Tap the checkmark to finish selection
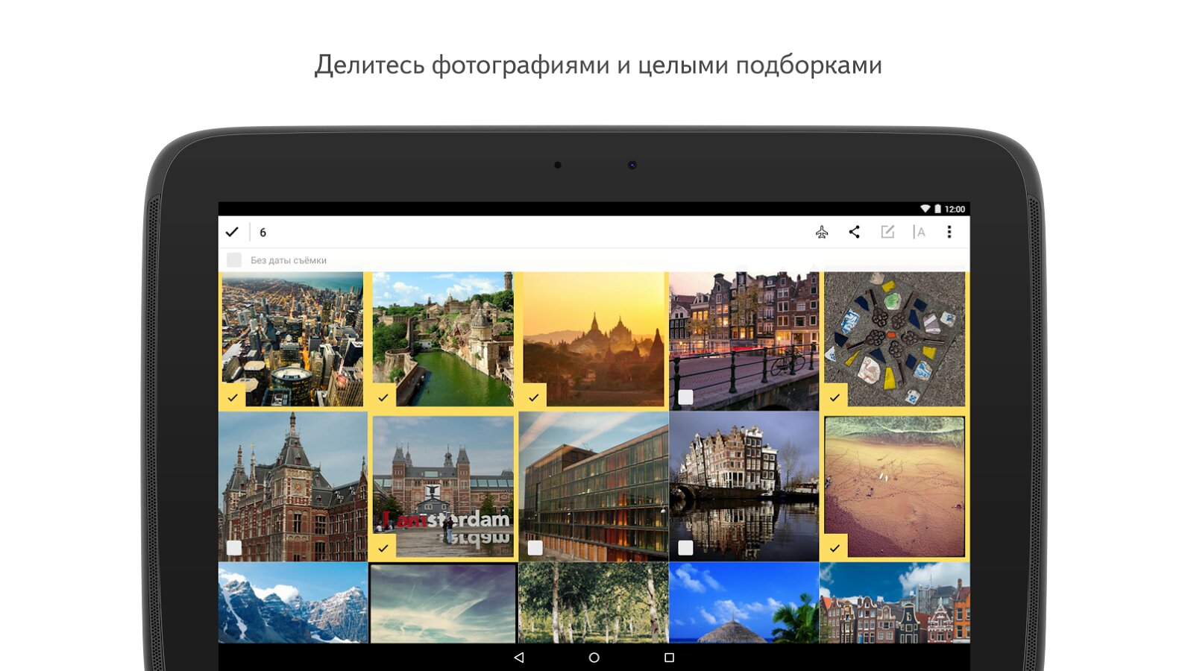This screenshot has height=671, width=1188. [232, 233]
